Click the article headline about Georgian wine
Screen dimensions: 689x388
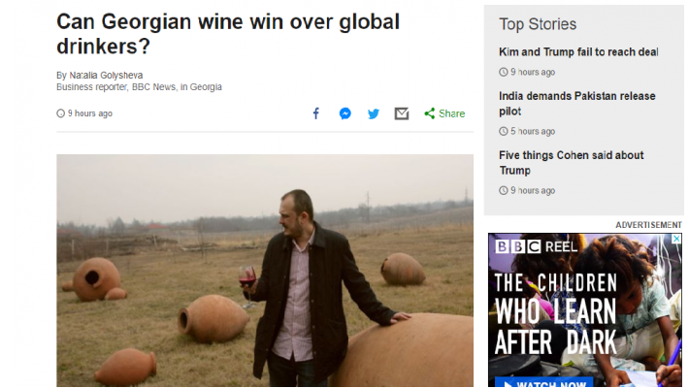click(228, 34)
